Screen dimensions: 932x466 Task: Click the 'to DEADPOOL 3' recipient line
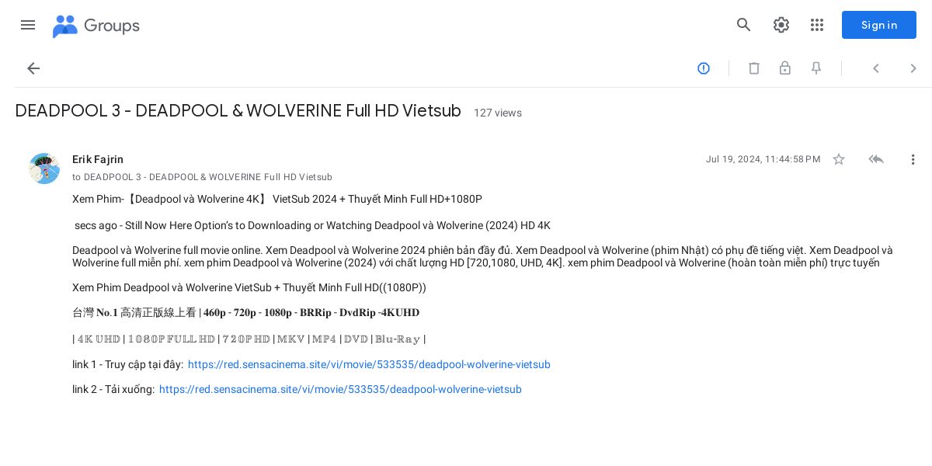[x=202, y=177]
